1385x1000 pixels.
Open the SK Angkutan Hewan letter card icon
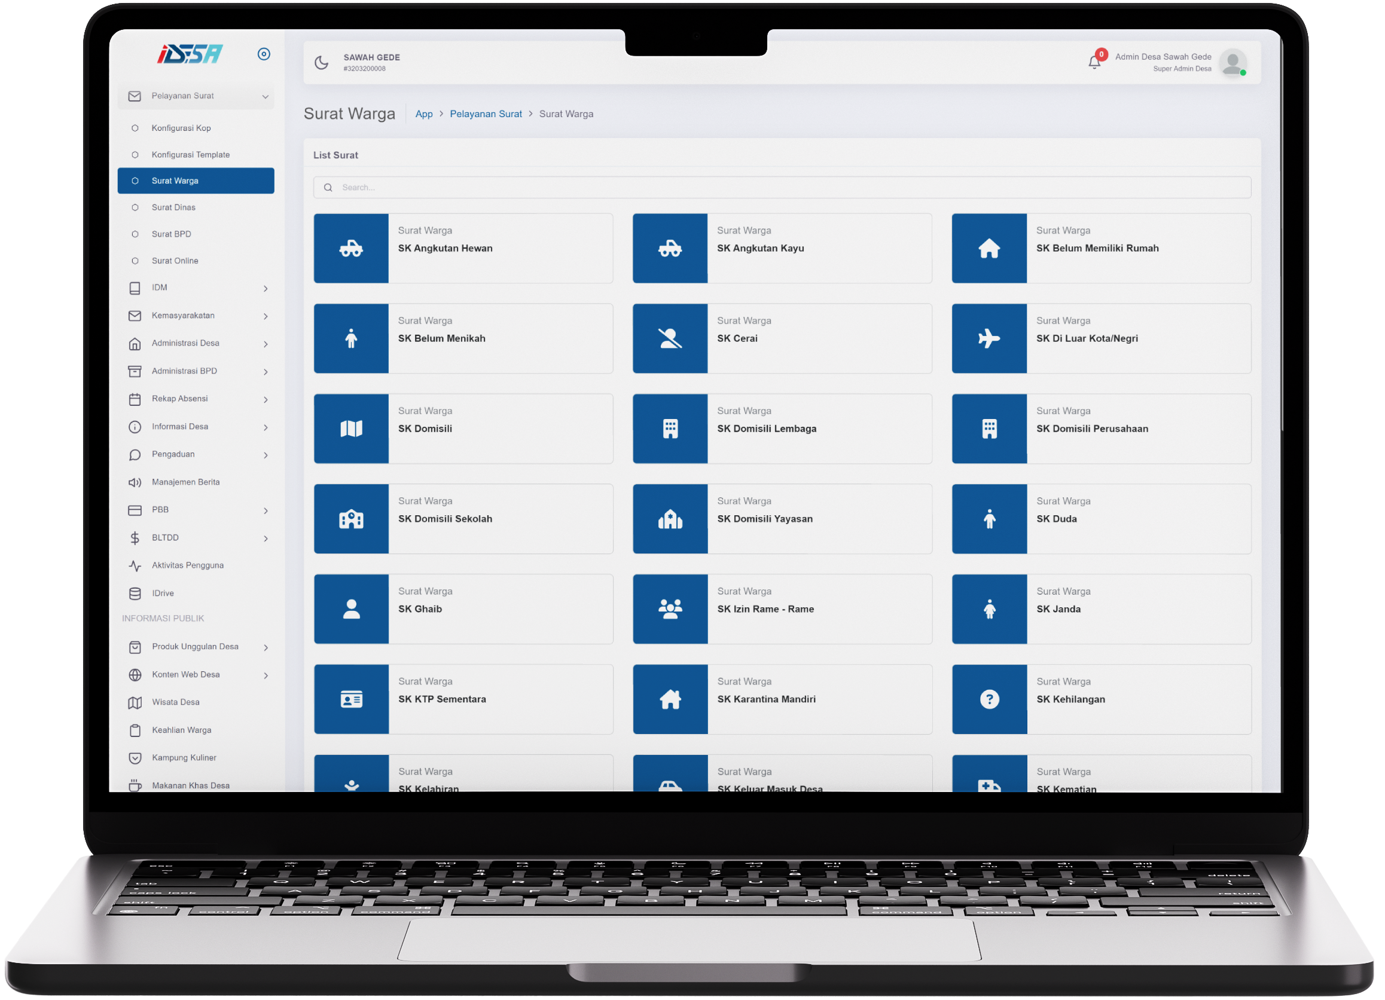click(x=351, y=249)
